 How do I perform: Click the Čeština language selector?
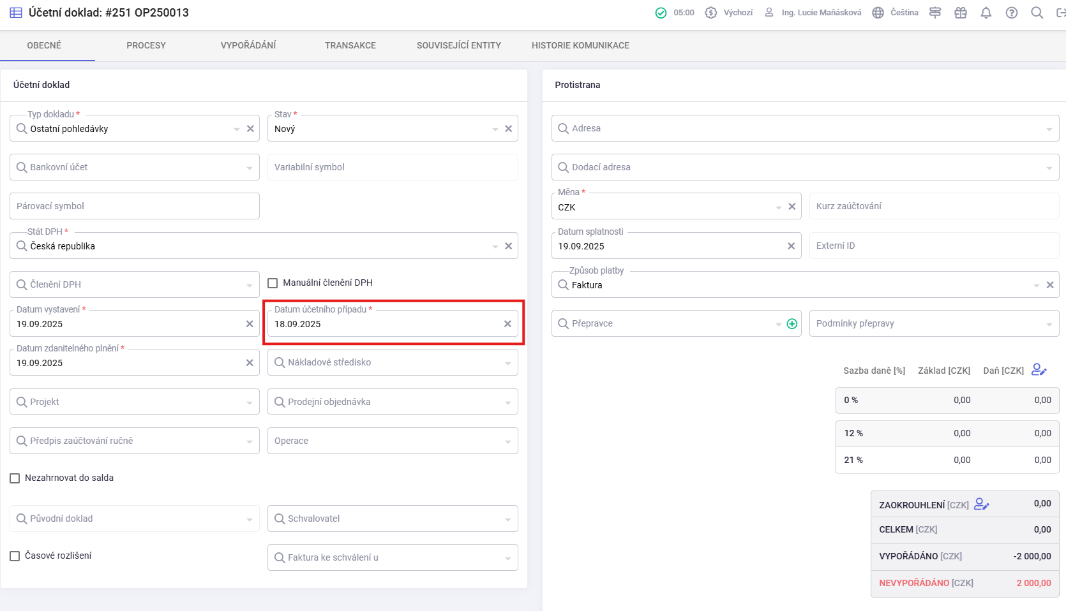pyautogui.click(x=896, y=13)
